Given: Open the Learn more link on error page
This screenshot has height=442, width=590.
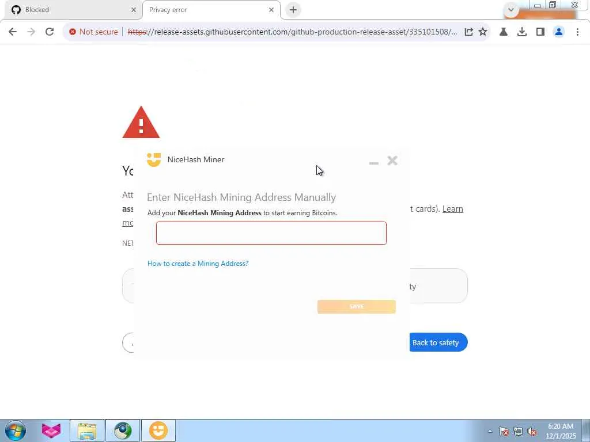Looking at the screenshot, I should pyautogui.click(x=453, y=209).
